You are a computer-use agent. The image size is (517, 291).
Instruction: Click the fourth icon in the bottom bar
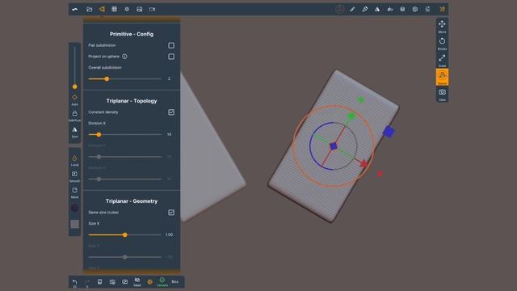[112, 282]
